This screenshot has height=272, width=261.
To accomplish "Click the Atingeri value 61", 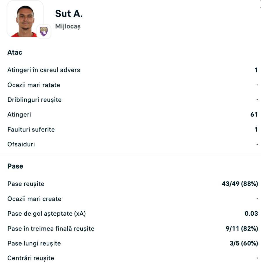I will pos(254,115).
